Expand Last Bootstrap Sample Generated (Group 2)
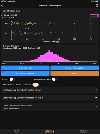The width and height of the screenshot is (100, 134). pyautogui.click(x=50, y=98)
